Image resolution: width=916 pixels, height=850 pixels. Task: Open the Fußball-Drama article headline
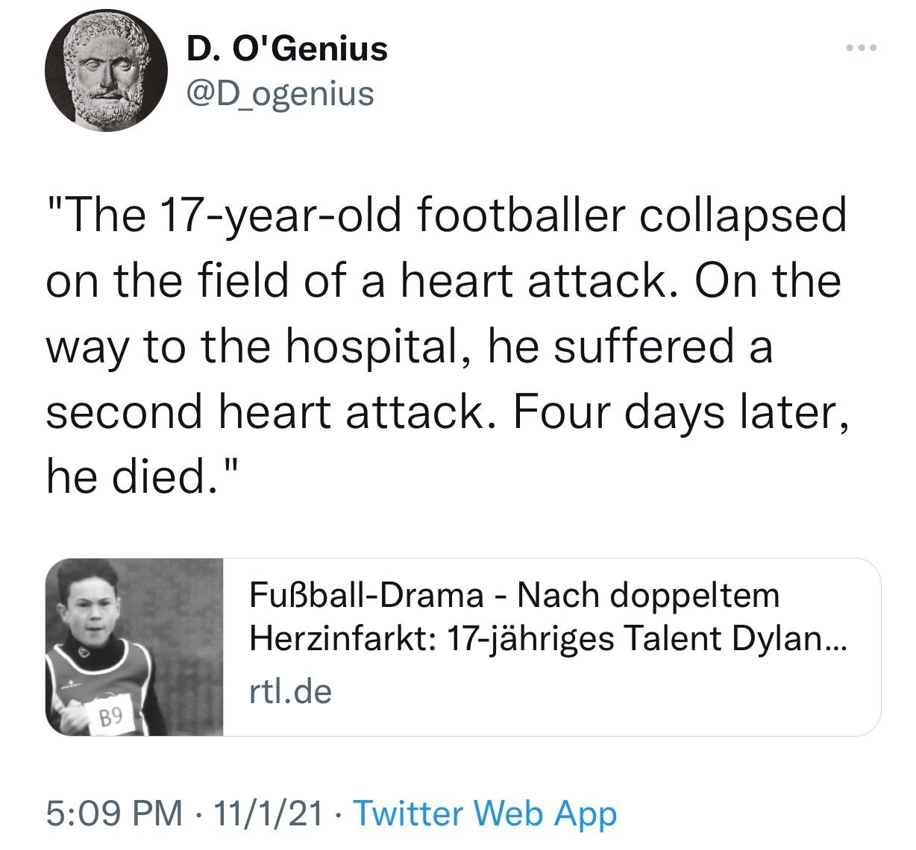514,596
